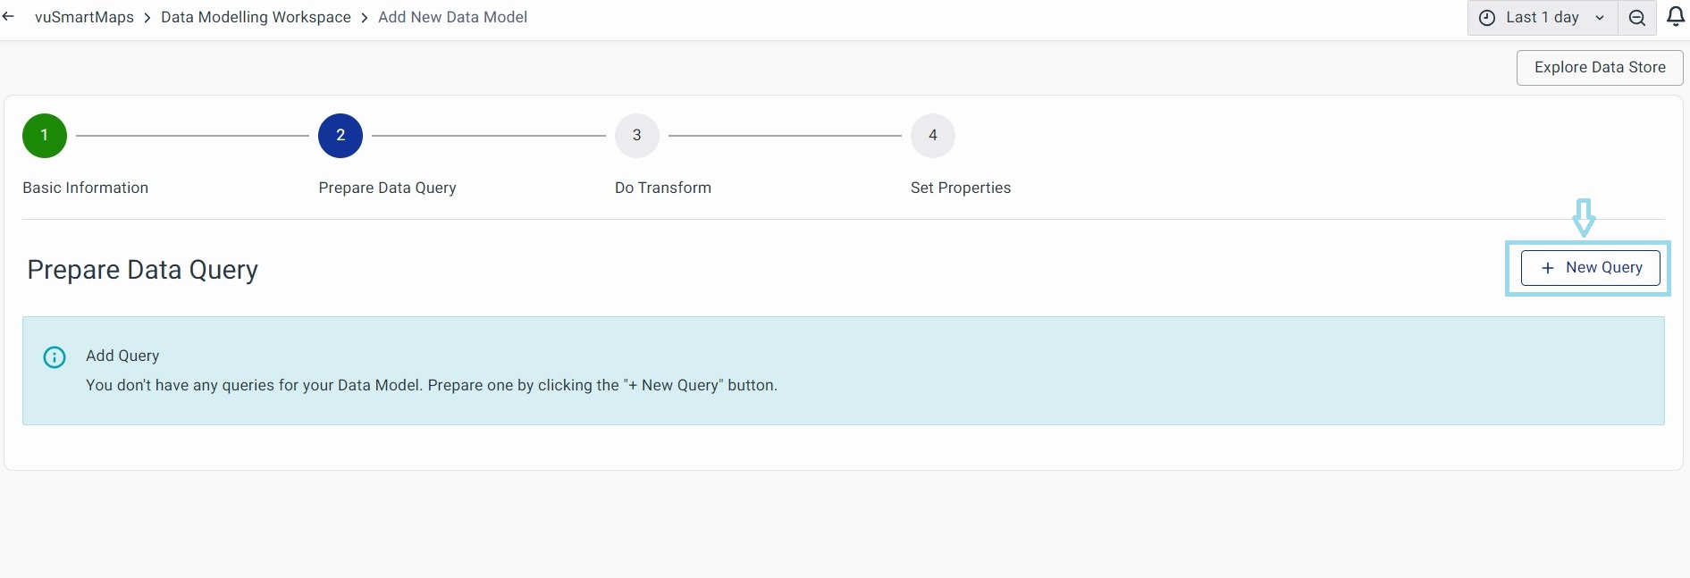Click the step 3 circle
The image size is (1690, 578).
pos(637,136)
